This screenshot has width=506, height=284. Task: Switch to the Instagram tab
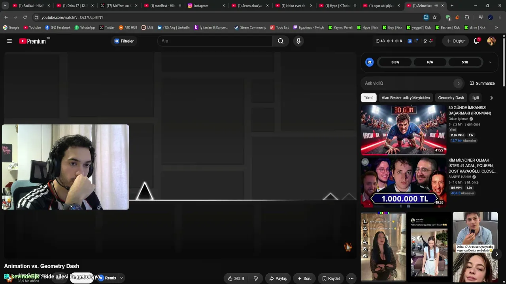(x=206, y=6)
